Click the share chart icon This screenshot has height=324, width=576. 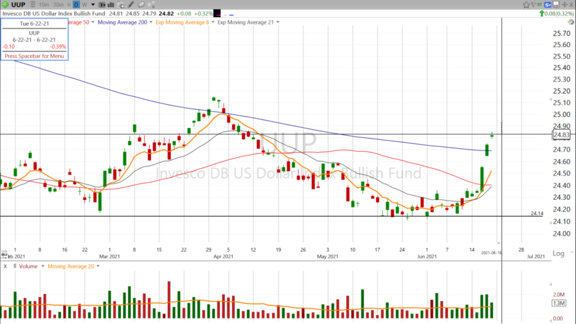(x=151, y=5)
